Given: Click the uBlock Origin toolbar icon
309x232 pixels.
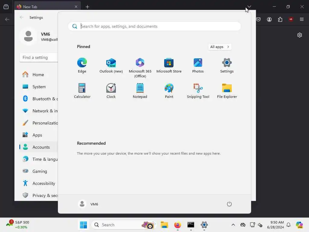Looking at the screenshot, I should coord(291,19).
